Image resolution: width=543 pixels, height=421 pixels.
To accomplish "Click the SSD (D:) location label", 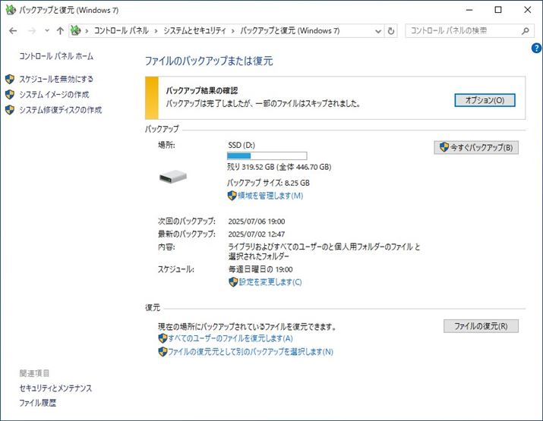I will pos(242,145).
